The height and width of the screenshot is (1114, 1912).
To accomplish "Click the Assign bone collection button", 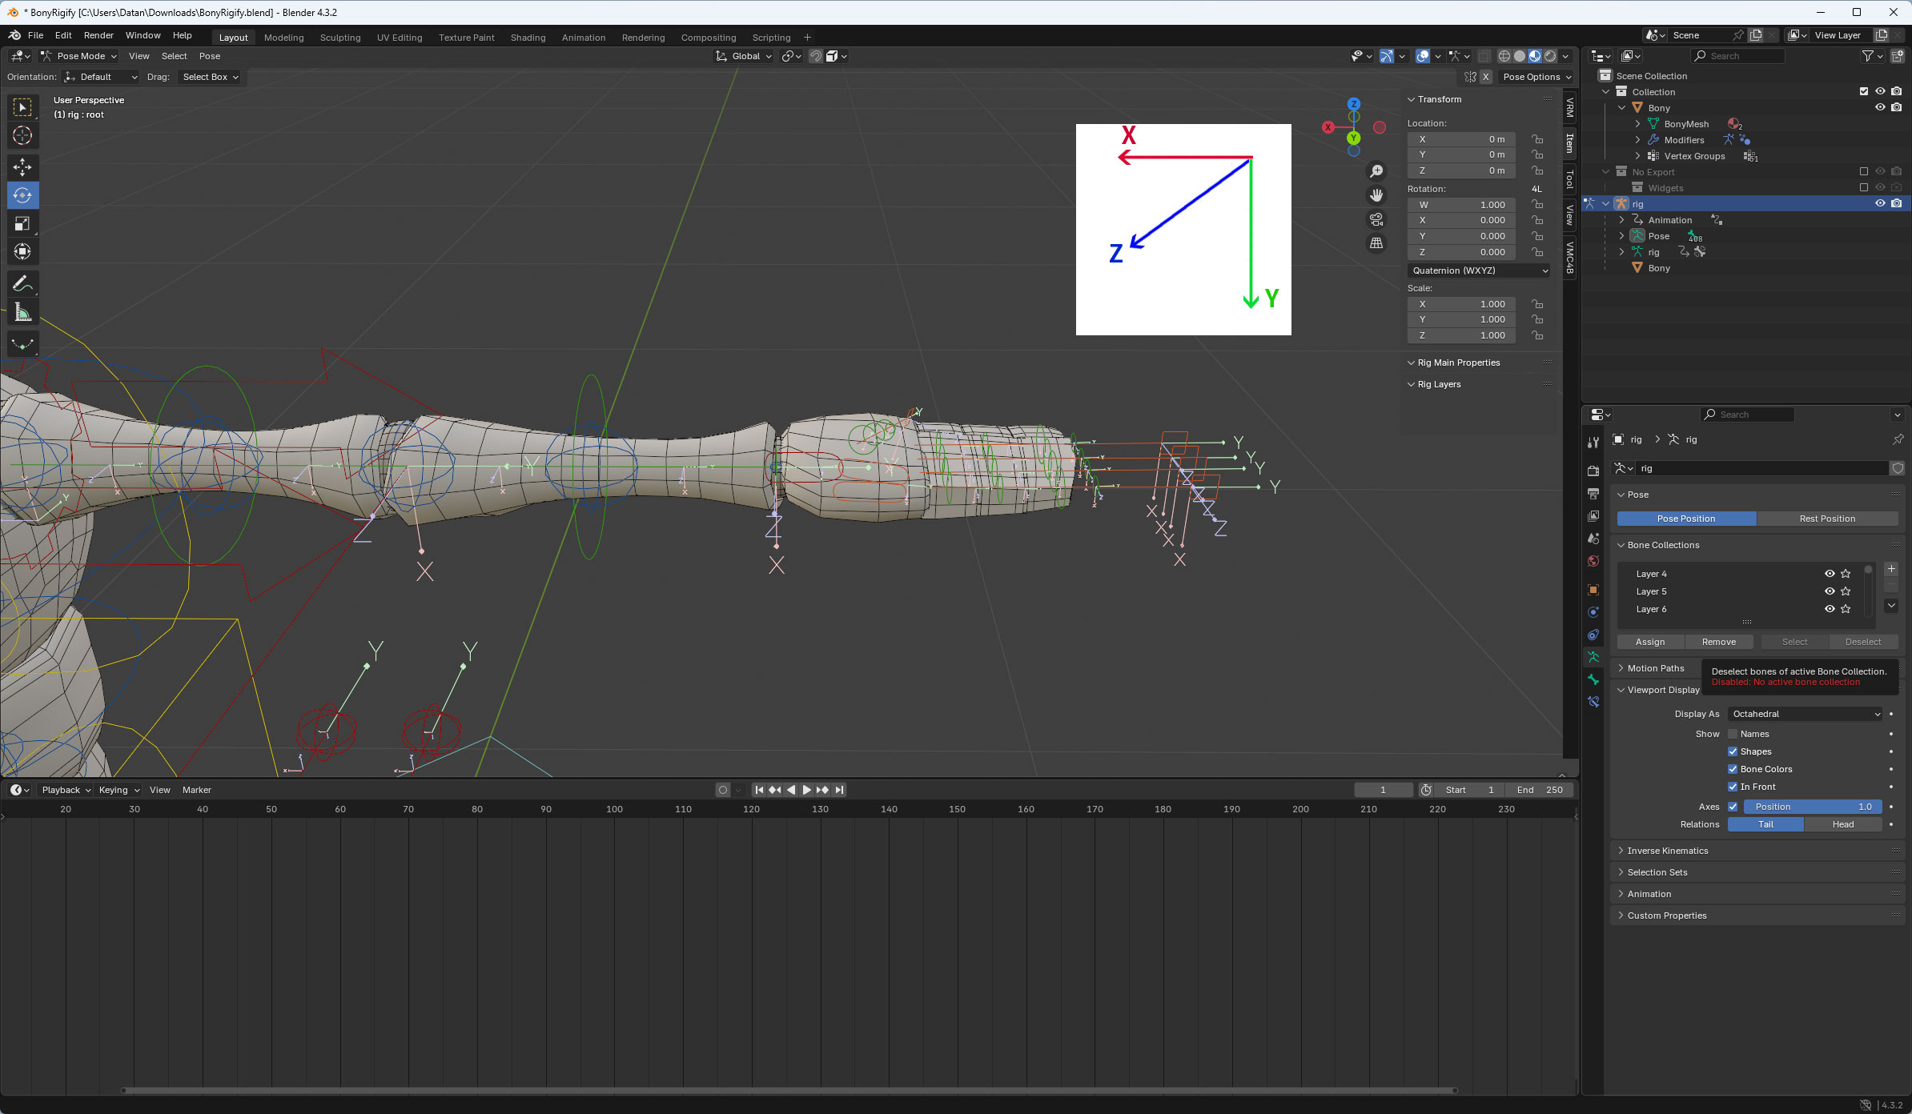I will pos(1650,642).
